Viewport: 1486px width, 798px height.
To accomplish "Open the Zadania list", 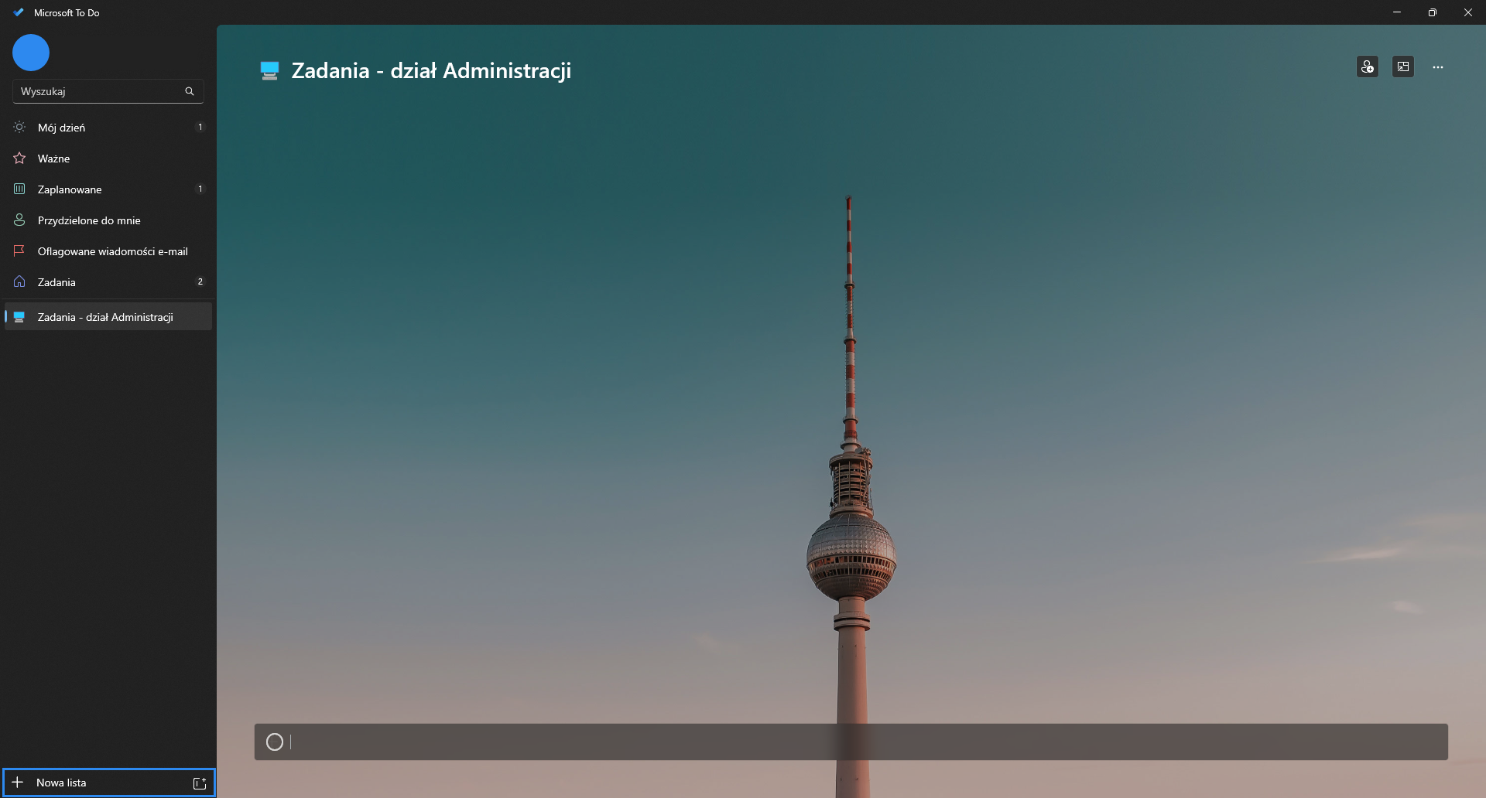I will pos(108,282).
